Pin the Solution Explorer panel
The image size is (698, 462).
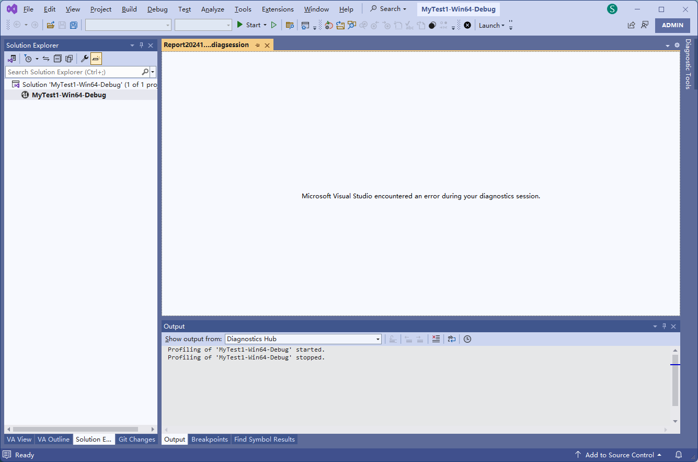(x=141, y=46)
